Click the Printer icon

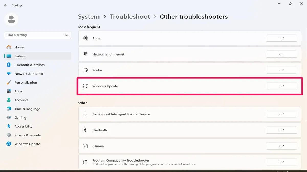point(85,70)
